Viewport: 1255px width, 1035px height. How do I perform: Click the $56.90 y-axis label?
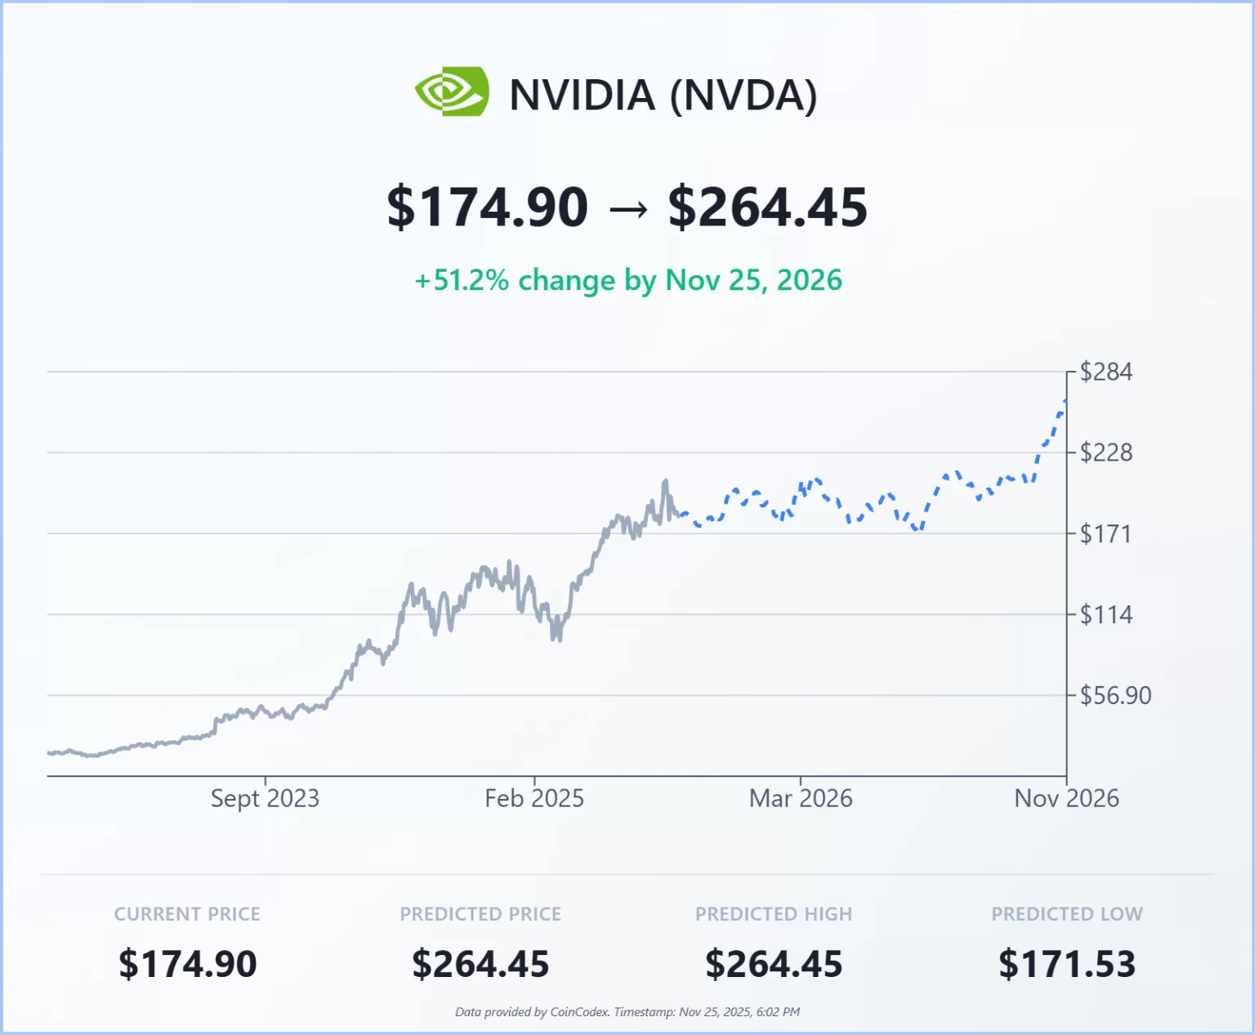coord(1115,696)
